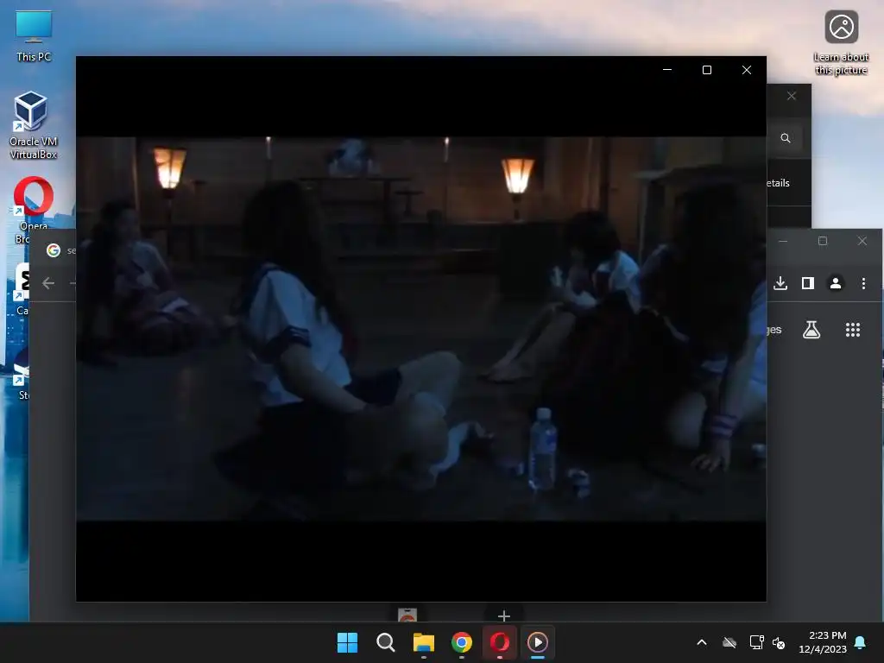Screen dimensions: 884x663
Task: Open the 2:23 PM clock and date
Action: 823,642
